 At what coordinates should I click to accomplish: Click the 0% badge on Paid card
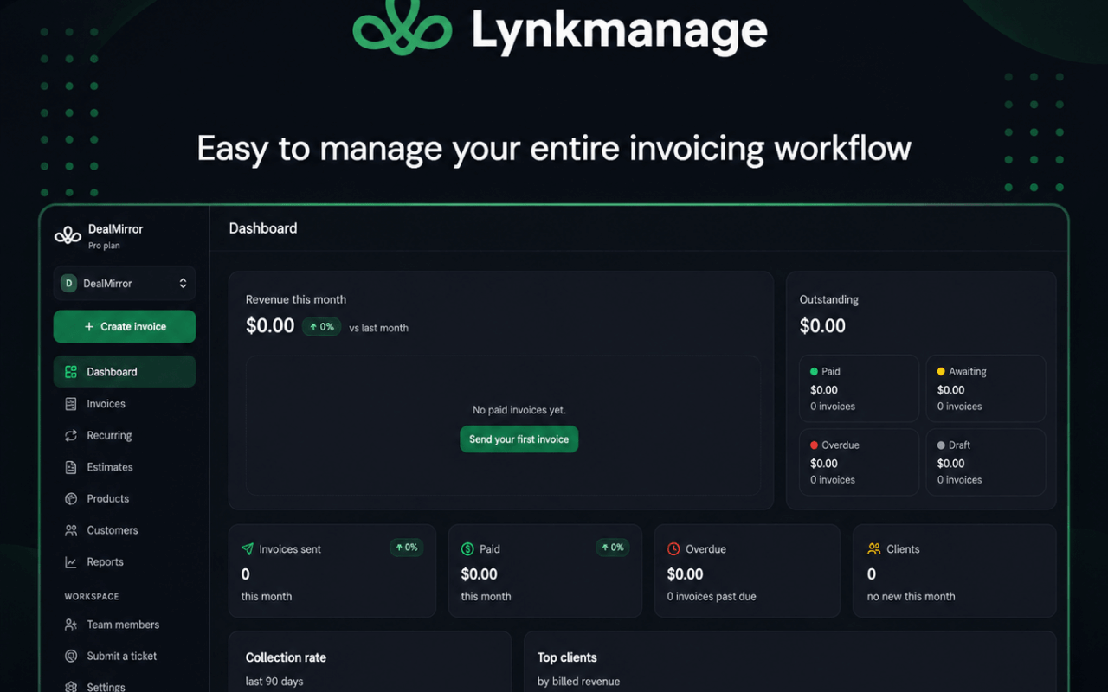612,548
